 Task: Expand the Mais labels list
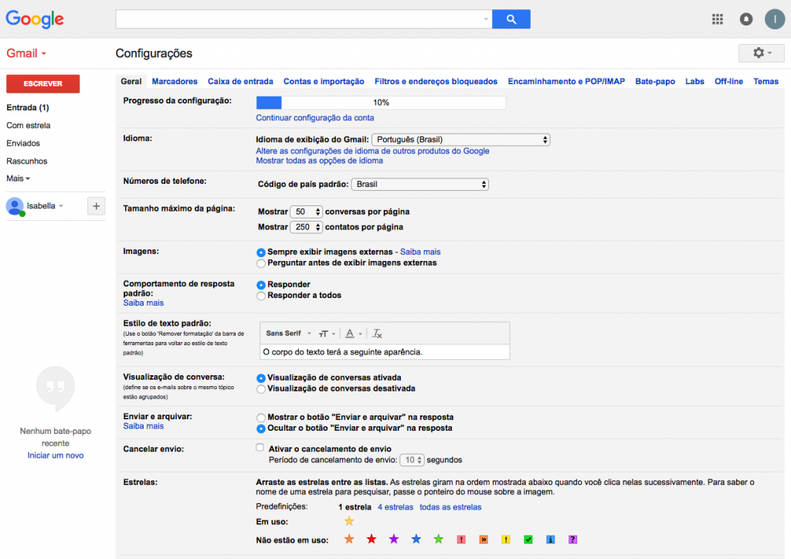point(19,178)
